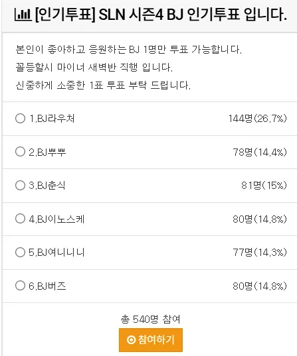The width and height of the screenshot is (297, 356).
Task: Click the 2.BJ뿌뿌 option label
Action: tap(47, 152)
